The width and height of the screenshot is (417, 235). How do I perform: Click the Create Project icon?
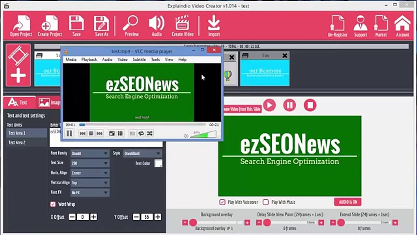[x=50, y=25]
